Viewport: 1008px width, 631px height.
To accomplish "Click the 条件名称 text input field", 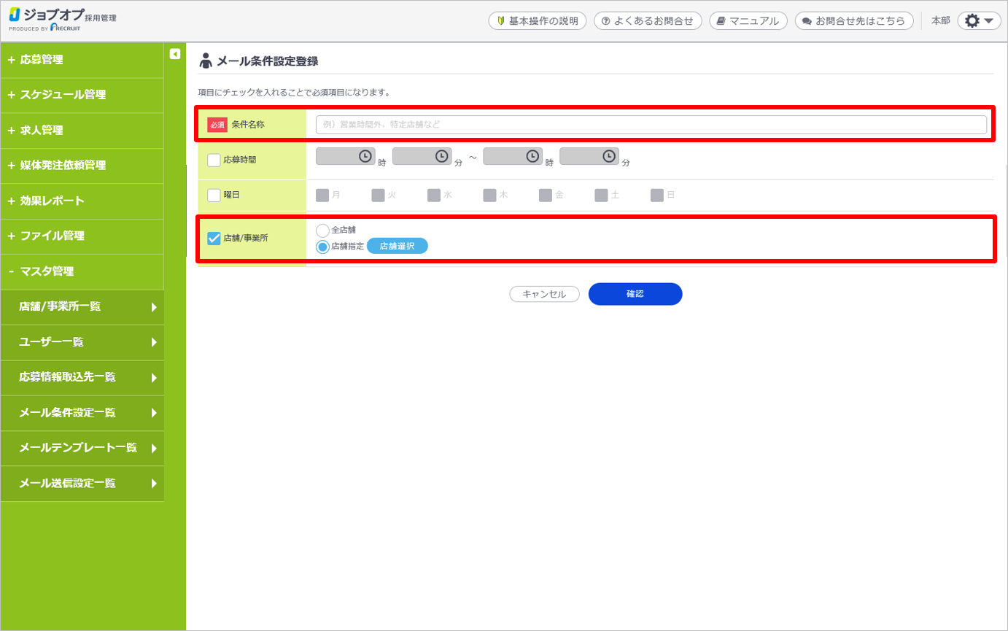I will 651,125.
